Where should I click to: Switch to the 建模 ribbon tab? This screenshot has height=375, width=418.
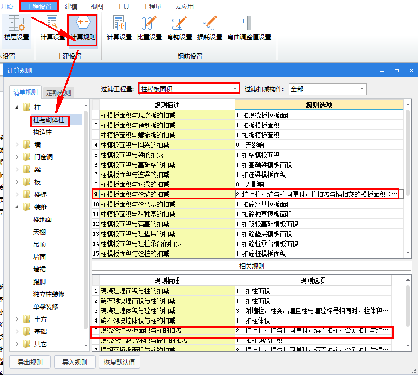(x=71, y=6)
